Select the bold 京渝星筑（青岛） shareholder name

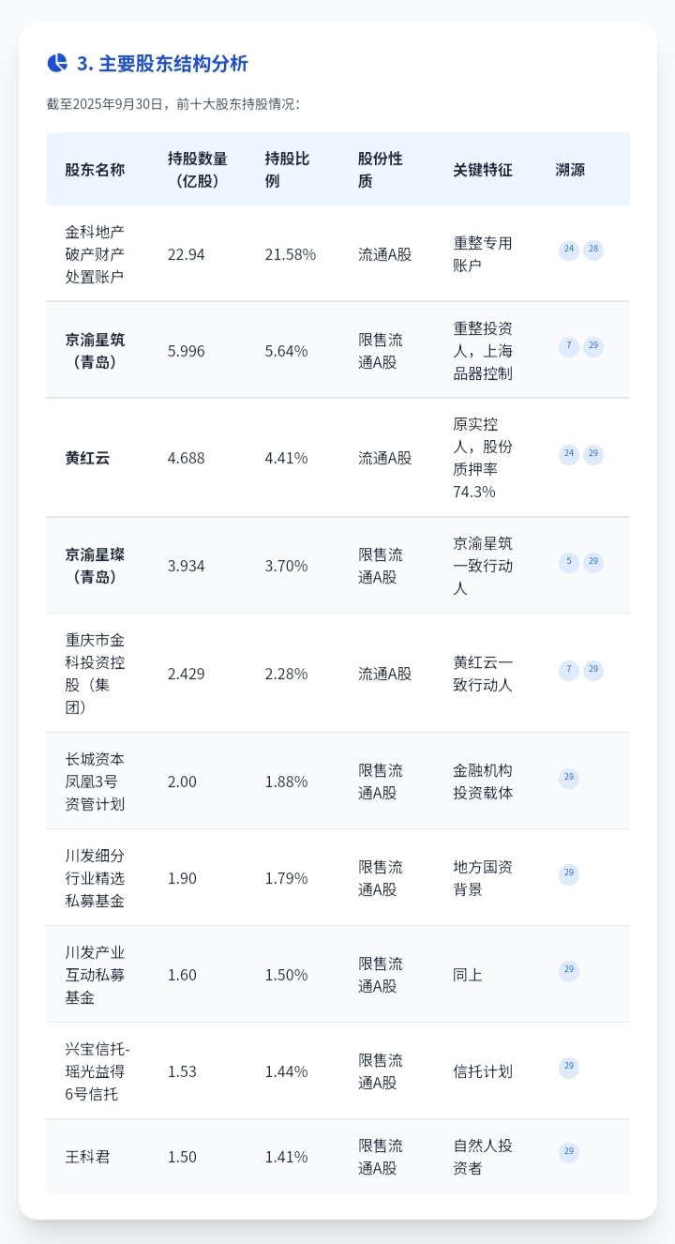click(95, 351)
